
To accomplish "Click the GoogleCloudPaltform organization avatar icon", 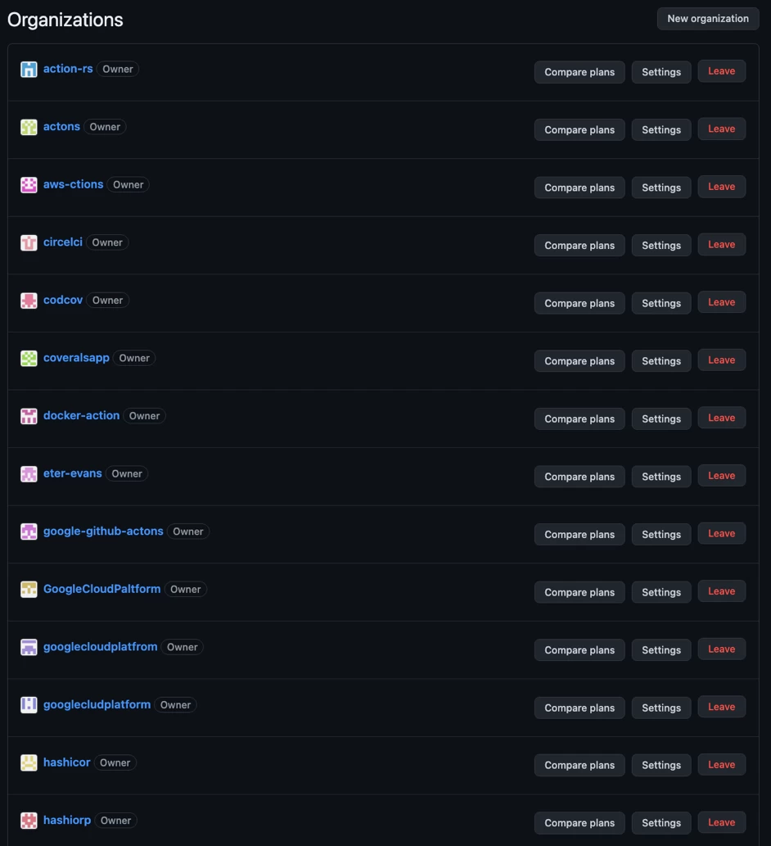I will (29, 589).
